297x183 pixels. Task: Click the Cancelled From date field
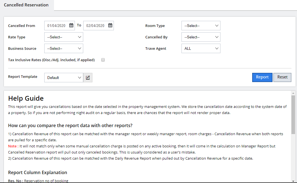click(57, 26)
